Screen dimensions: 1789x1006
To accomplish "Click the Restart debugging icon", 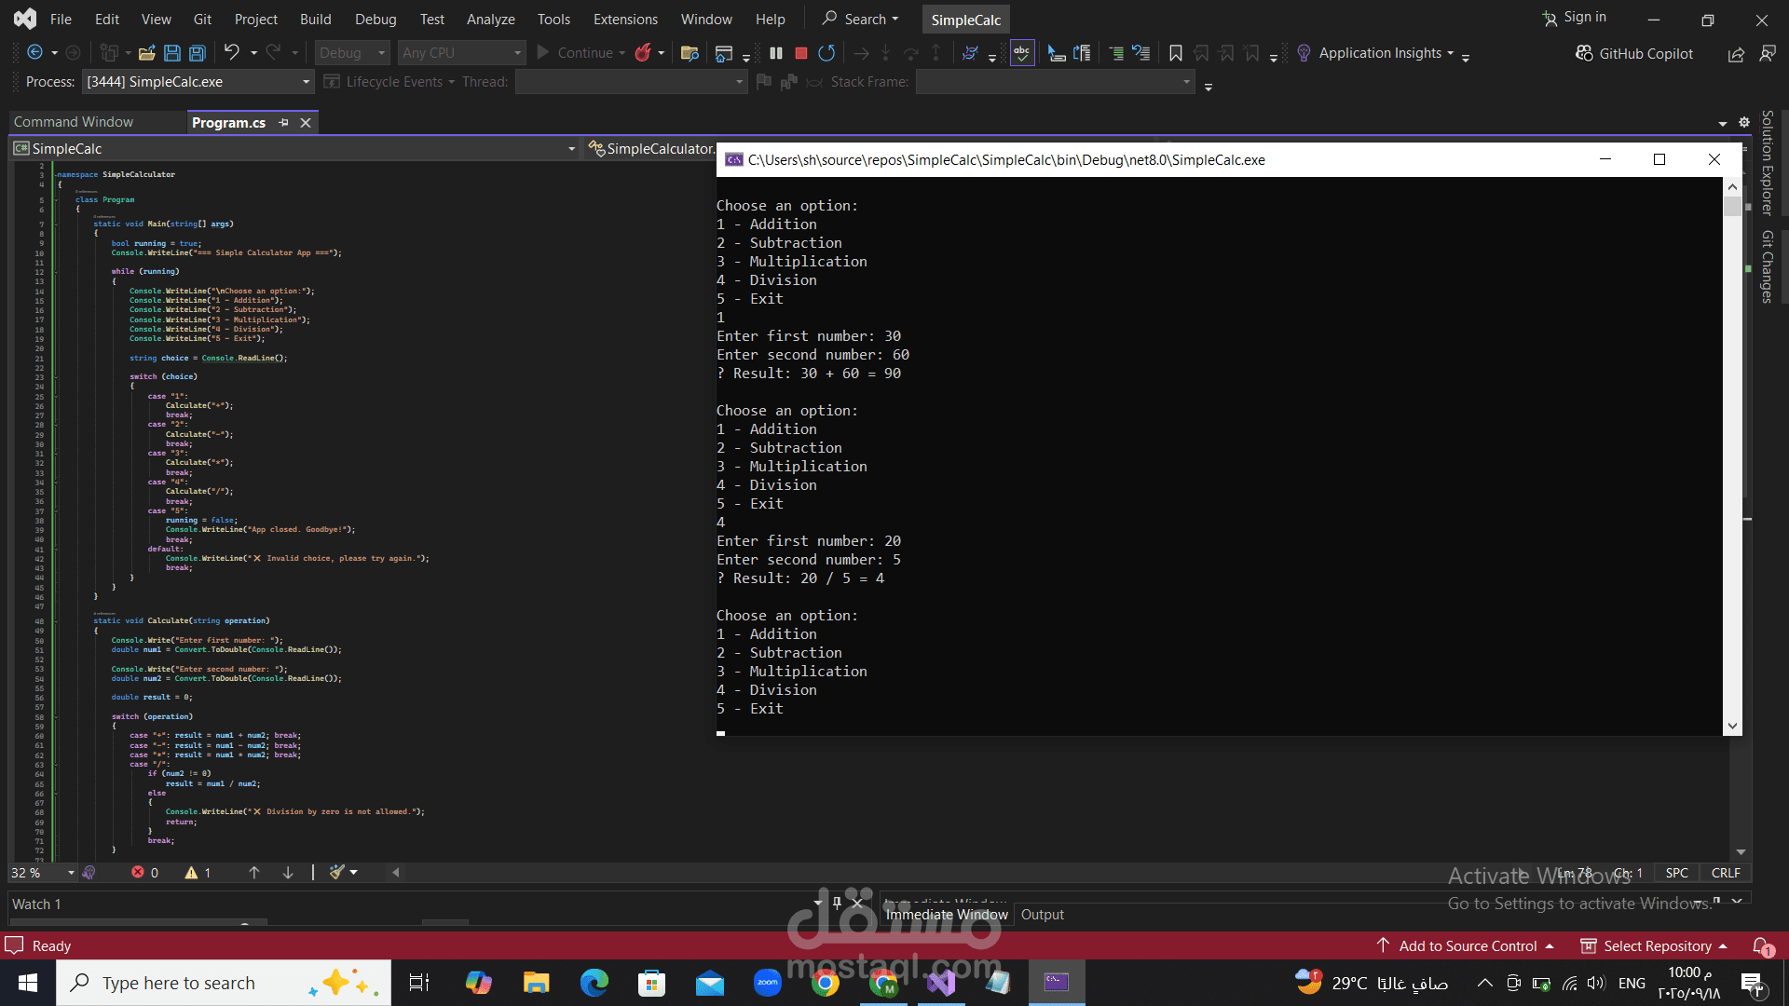I will tap(826, 53).
